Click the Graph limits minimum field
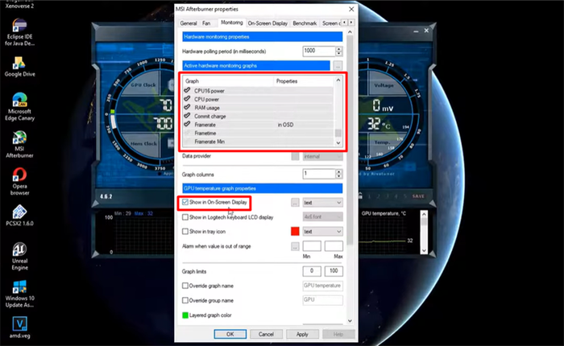The width and height of the screenshot is (564, 346). tap(312, 271)
